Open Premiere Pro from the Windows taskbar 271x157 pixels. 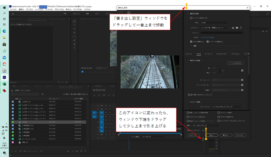pyautogui.click(x=4, y=77)
